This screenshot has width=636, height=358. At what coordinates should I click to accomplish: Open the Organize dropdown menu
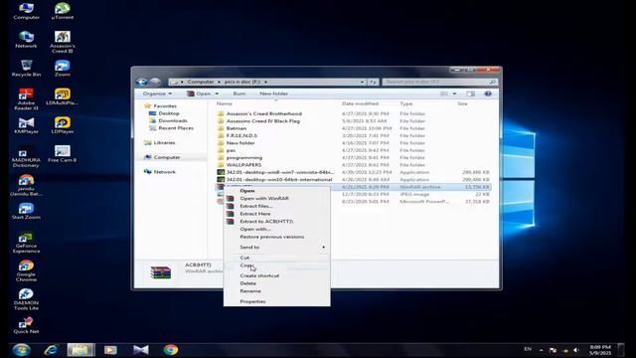157,93
